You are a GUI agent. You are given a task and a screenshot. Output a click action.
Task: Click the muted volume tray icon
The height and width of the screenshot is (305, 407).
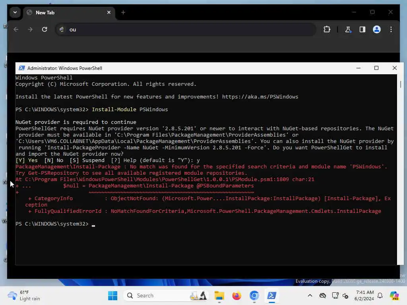pos(345,295)
